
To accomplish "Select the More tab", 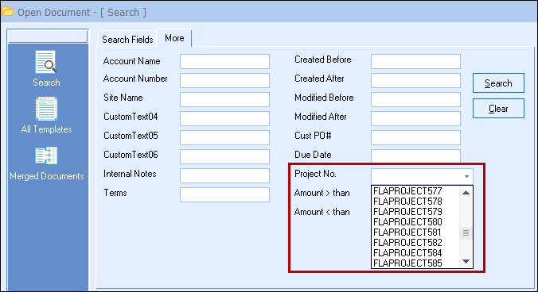I will click(x=174, y=38).
